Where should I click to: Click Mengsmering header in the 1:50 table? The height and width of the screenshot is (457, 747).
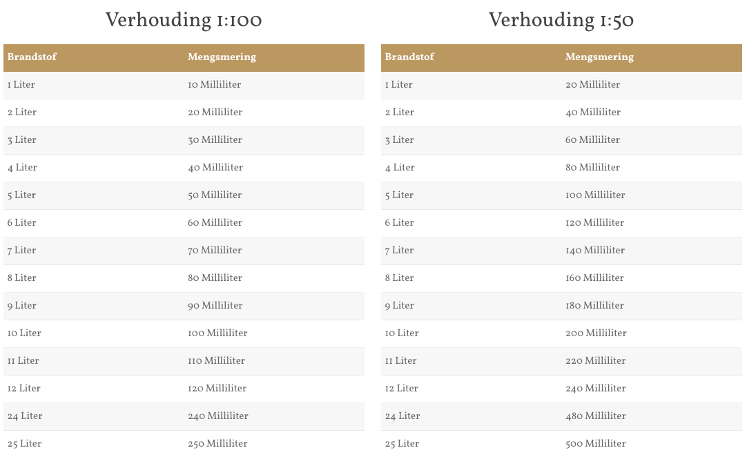point(599,57)
